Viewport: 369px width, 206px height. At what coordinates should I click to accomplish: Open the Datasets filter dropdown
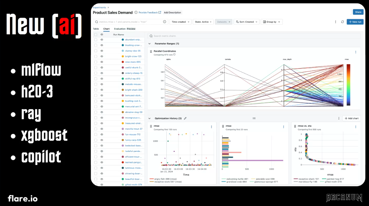point(223,22)
